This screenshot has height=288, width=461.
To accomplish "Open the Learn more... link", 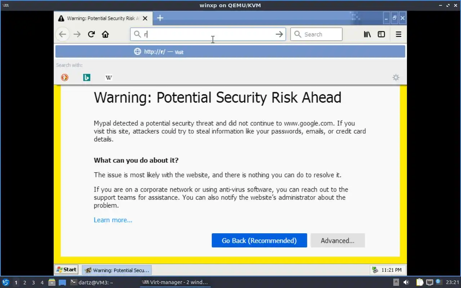I will point(113,220).
